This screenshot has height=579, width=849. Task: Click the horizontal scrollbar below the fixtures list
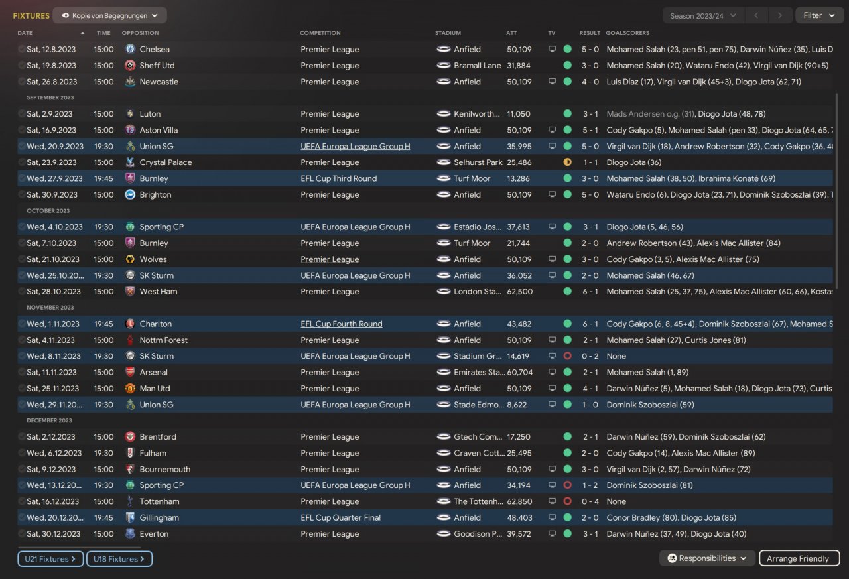pos(80,547)
